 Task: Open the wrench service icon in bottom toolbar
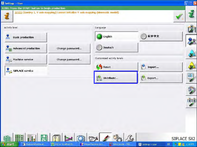point(130,138)
